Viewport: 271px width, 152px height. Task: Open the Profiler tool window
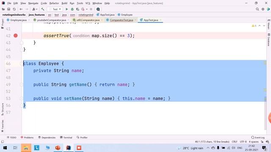(x=82, y=138)
